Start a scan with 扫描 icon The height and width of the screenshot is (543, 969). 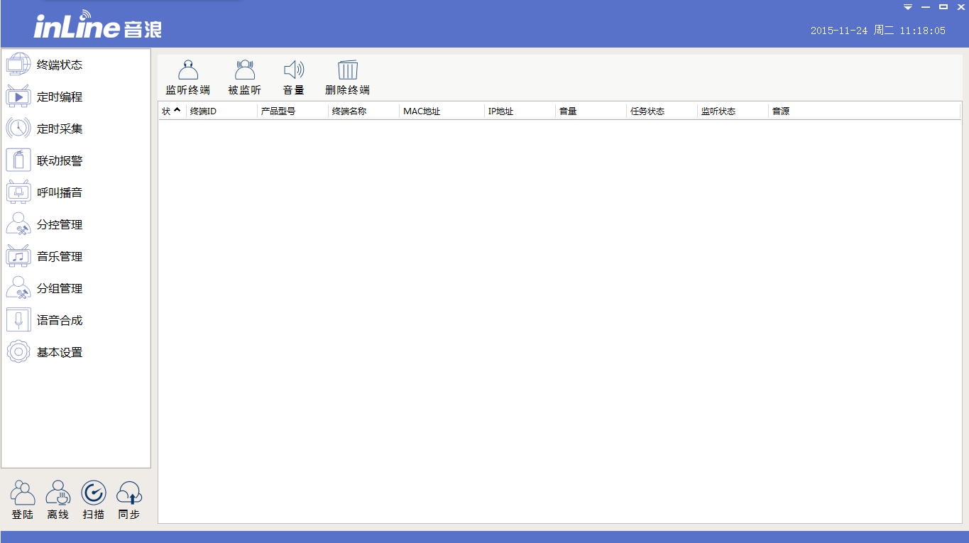tap(94, 493)
